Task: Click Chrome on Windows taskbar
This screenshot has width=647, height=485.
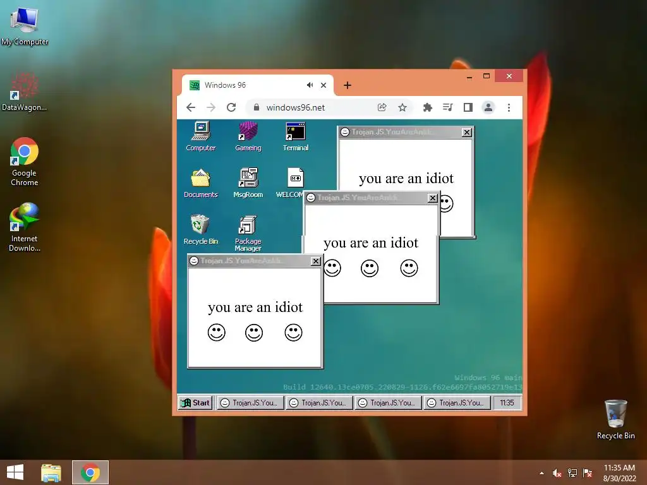Action: click(90, 472)
